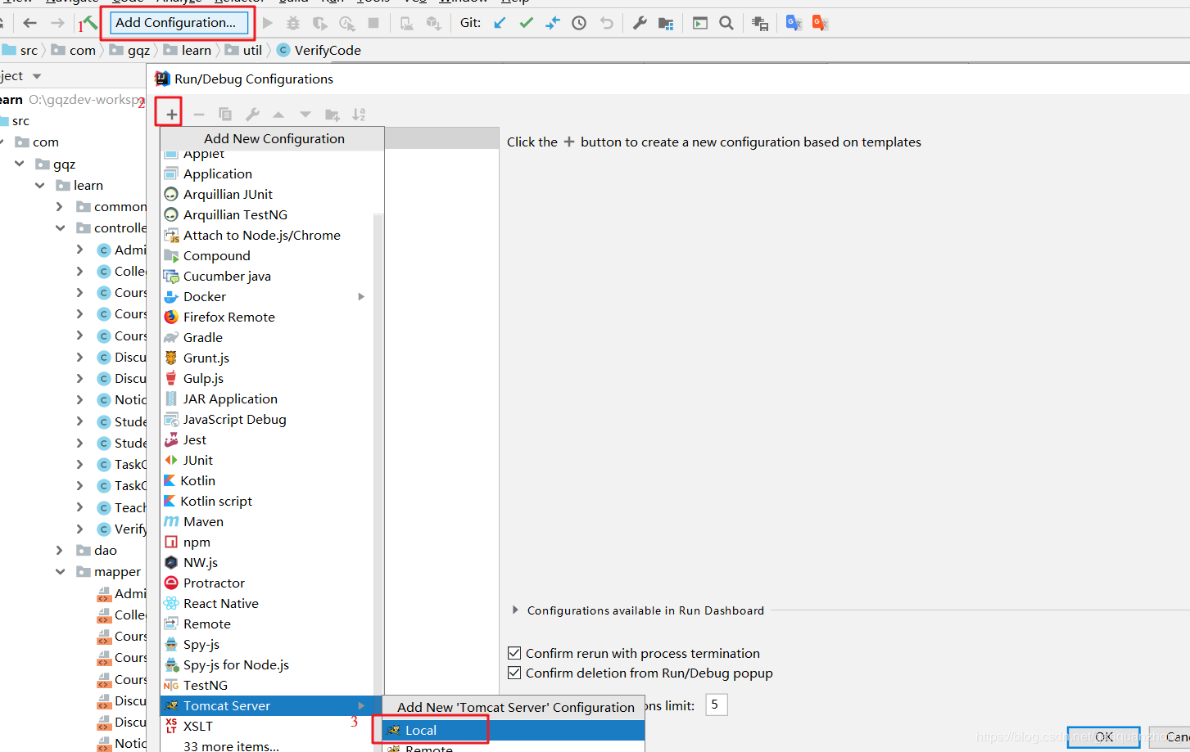Select Cucumber java configuration type
The height and width of the screenshot is (752, 1190).
[x=267, y=276]
